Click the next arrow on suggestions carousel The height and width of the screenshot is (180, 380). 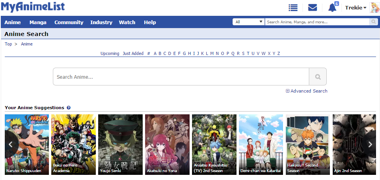370,144
